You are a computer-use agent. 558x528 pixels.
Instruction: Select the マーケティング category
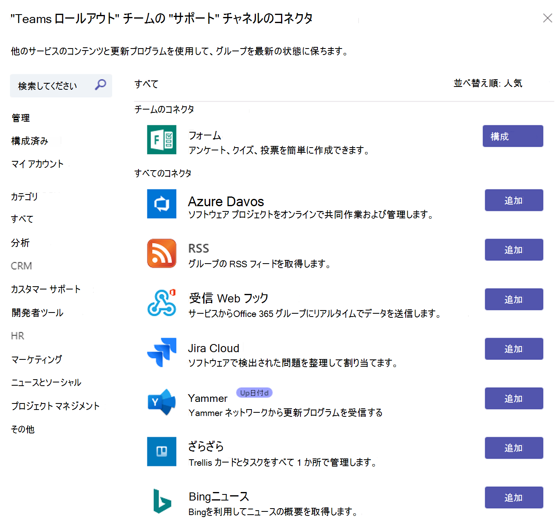(x=37, y=359)
